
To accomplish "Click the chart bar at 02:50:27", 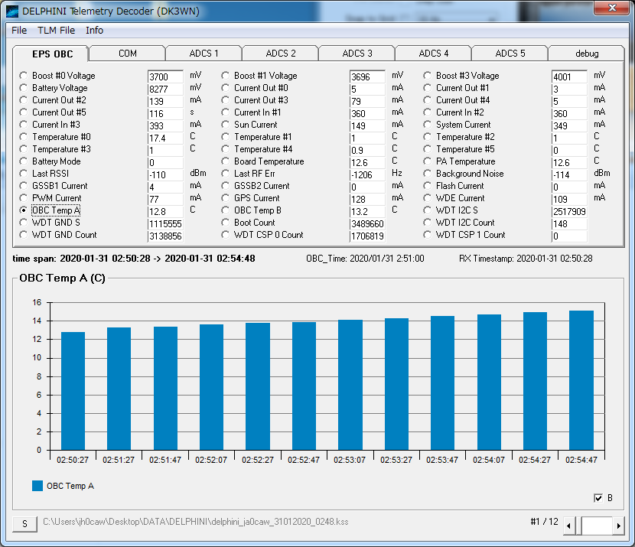I will click(73, 391).
